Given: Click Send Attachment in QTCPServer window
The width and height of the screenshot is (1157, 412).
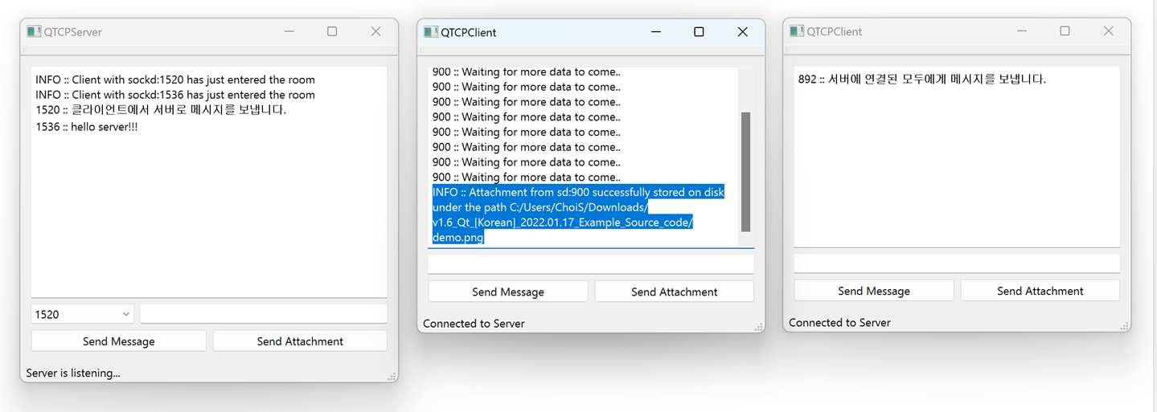Looking at the screenshot, I should (x=300, y=341).
